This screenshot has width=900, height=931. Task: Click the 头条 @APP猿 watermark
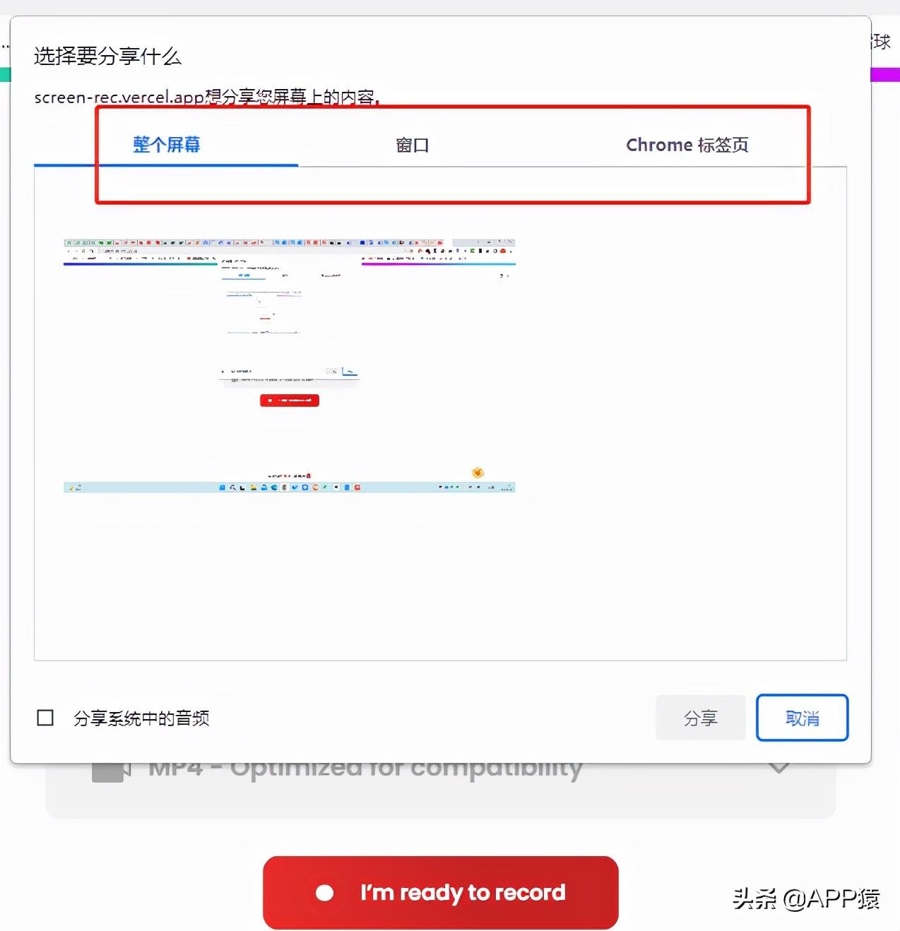click(806, 898)
